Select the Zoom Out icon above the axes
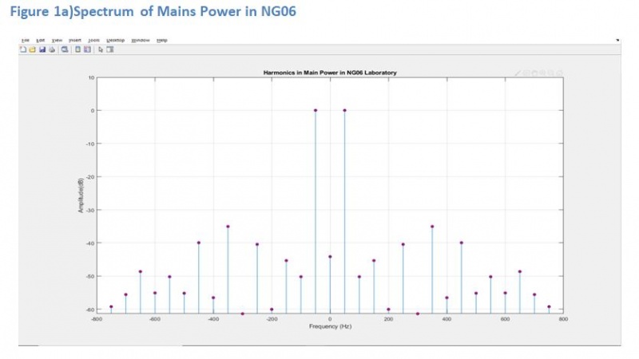 point(551,73)
